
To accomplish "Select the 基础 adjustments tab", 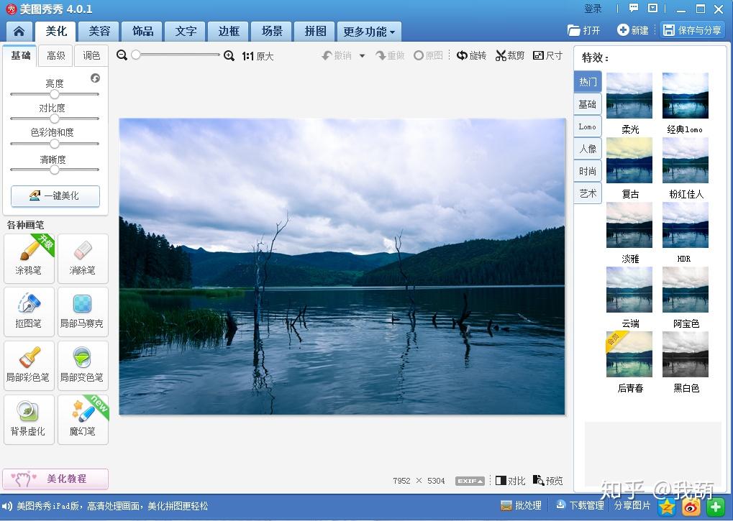I will point(21,55).
